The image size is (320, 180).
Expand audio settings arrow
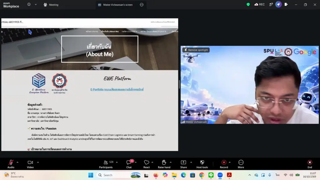[x=17, y=162]
